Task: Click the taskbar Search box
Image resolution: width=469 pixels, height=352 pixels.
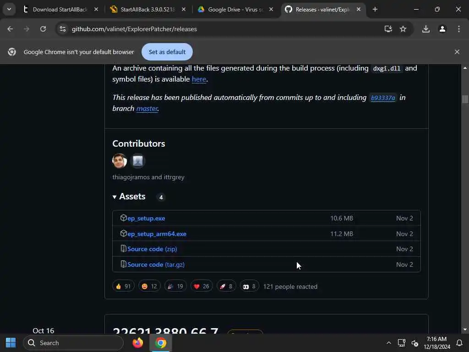Action: [x=73, y=343]
